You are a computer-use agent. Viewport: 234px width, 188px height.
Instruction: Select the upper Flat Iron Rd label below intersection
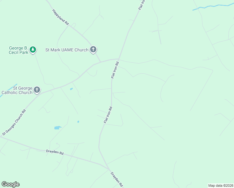[115, 70]
